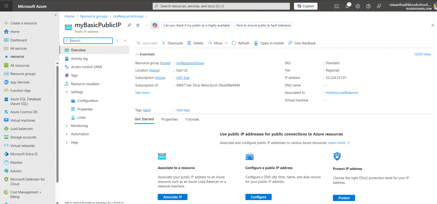This screenshot has height=204, width=437.
Task: Click the Cloud Shell icon in header
Action: coord(337,6)
